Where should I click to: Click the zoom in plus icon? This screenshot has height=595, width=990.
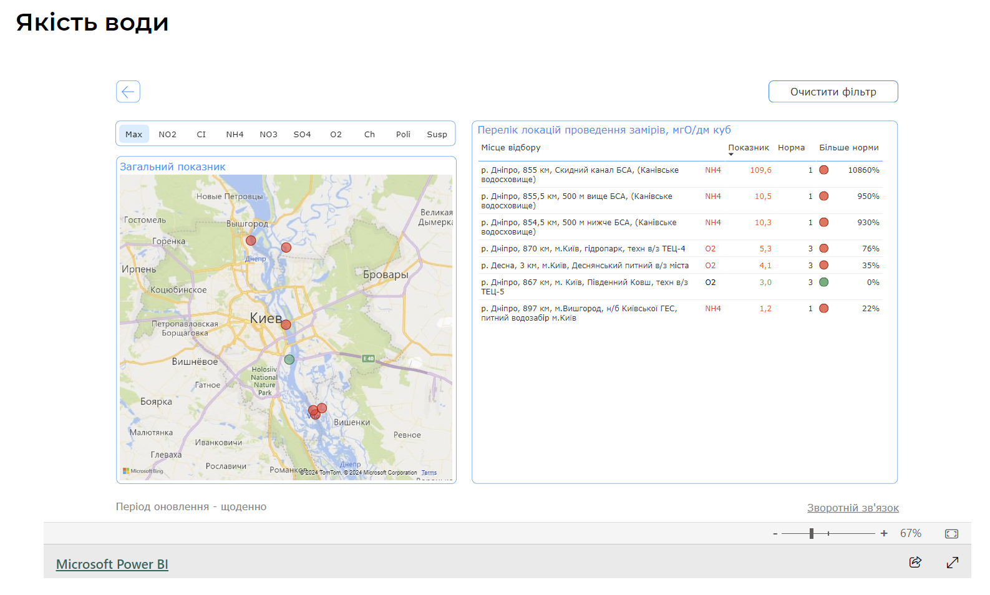tap(883, 533)
